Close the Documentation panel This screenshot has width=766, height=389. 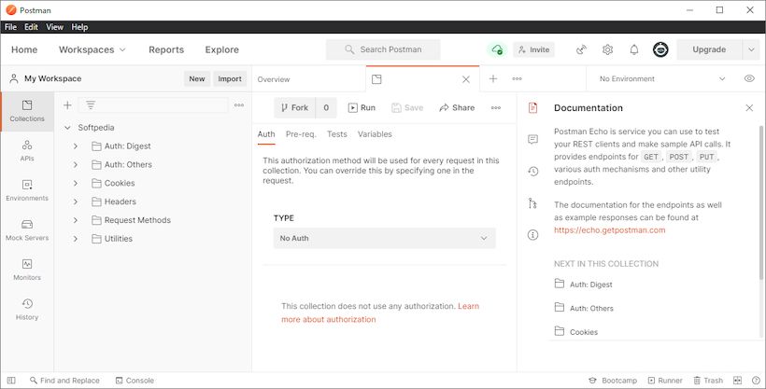(749, 108)
